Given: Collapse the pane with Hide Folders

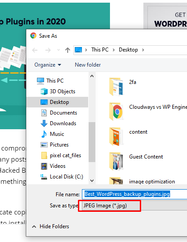Looking at the screenshot, I should [51, 226].
